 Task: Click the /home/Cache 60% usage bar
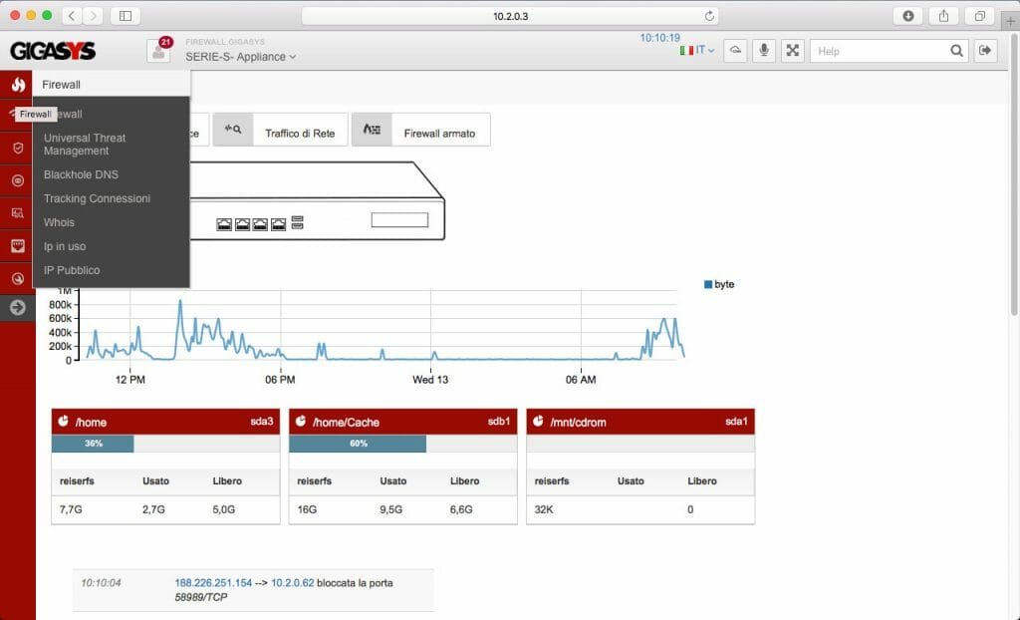[402, 444]
